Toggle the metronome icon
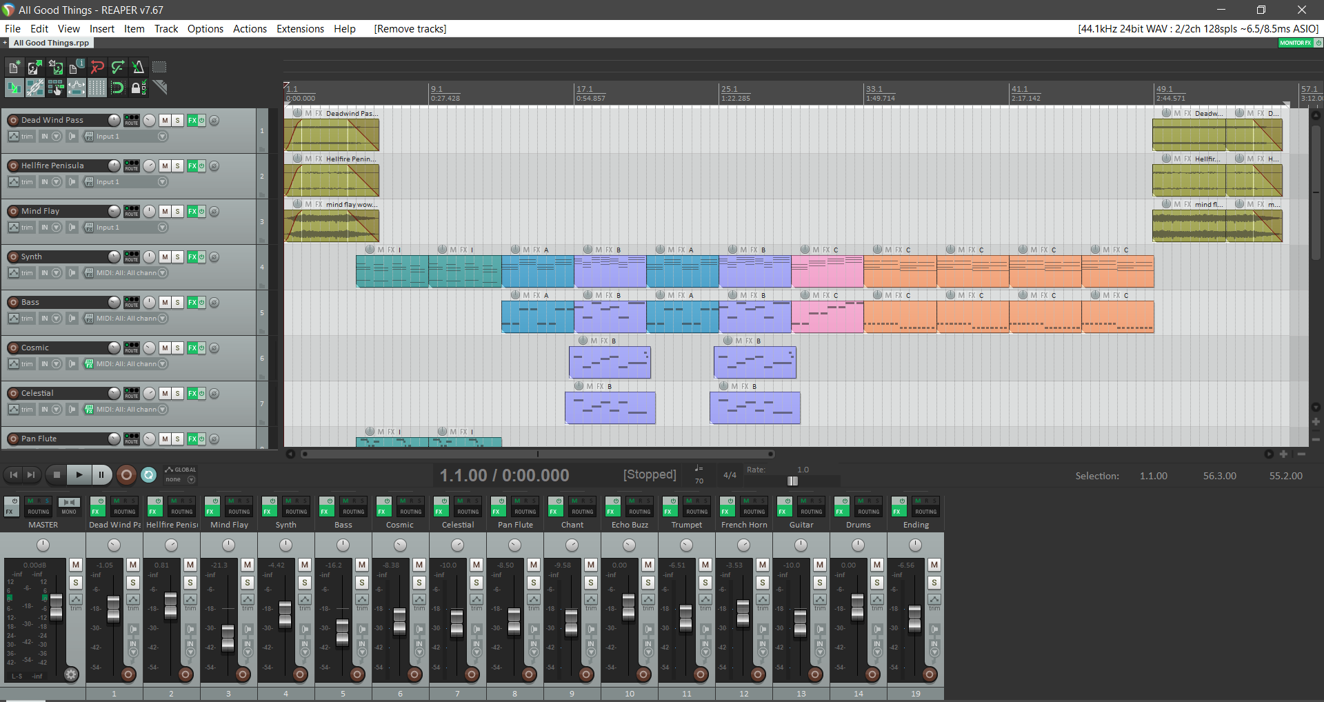This screenshot has width=1324, height=702. [x=138, y=67]
